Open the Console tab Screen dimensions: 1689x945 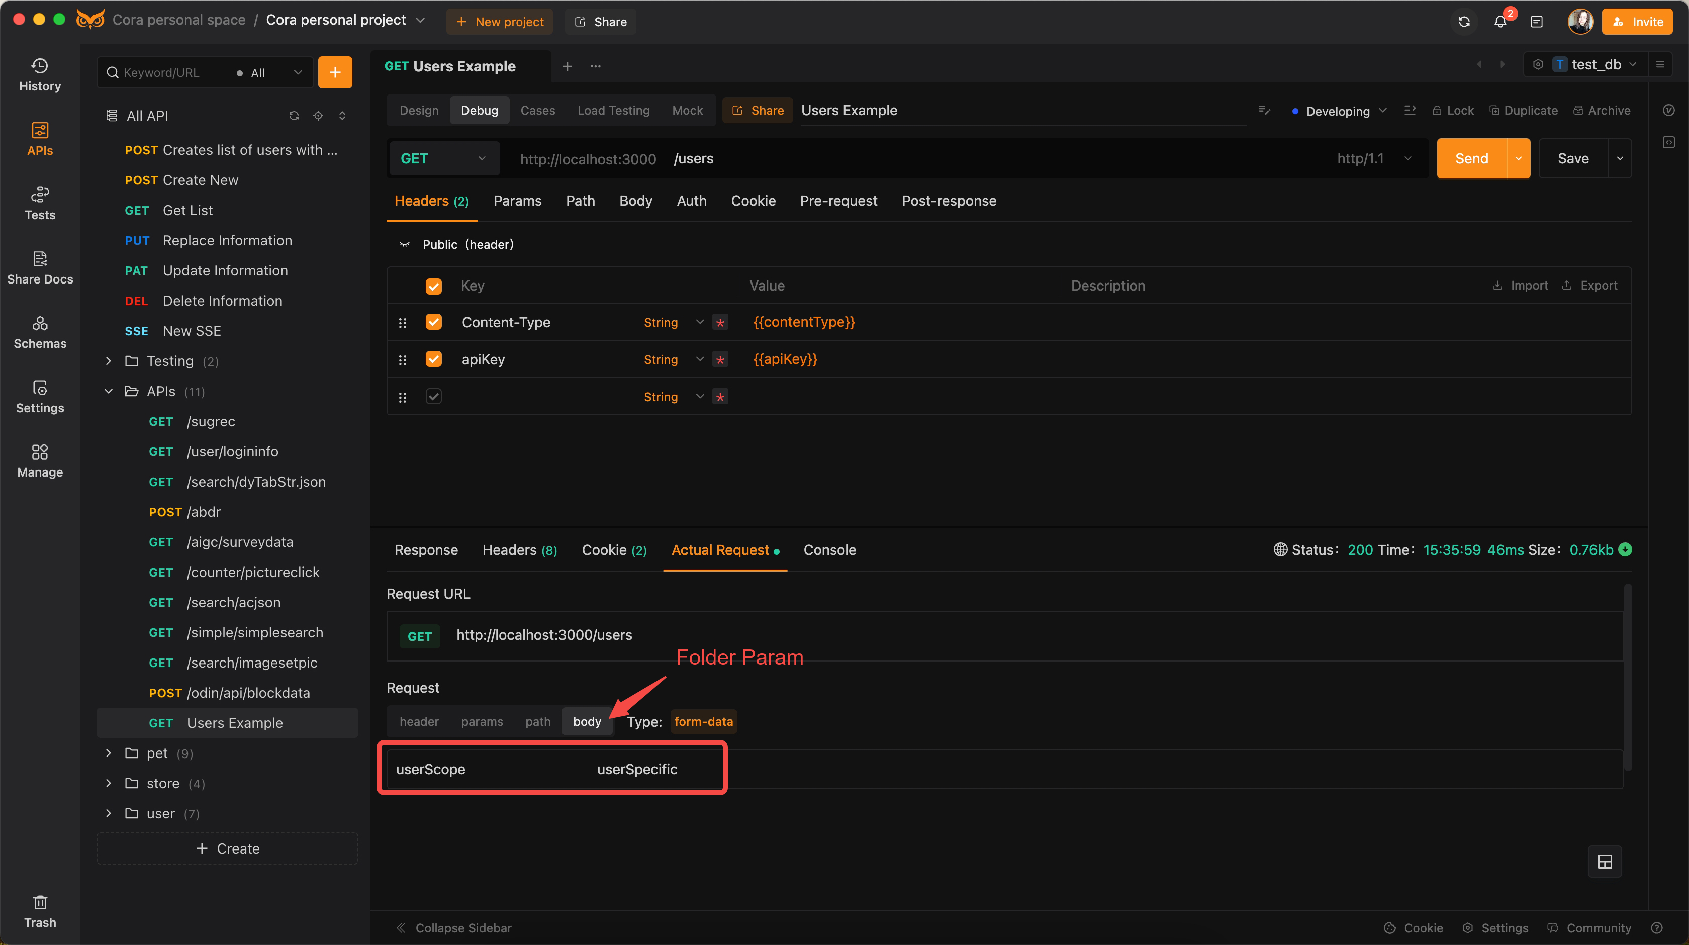(x=829, y=549)
